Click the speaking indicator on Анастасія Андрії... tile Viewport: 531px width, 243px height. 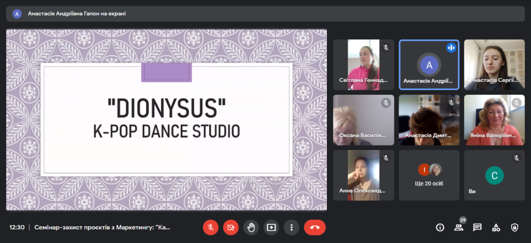click(451, 48)
